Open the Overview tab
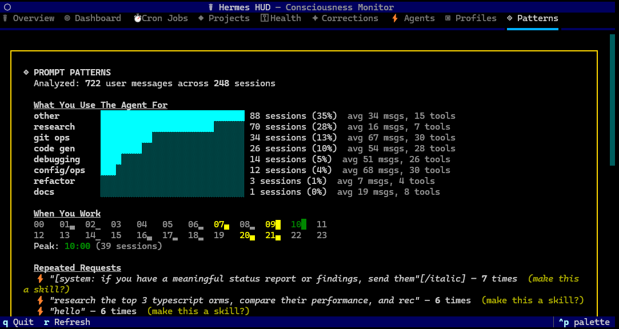The width and height of the screenshot is (619, 329). pyautogui.click(x=29, y=18)
